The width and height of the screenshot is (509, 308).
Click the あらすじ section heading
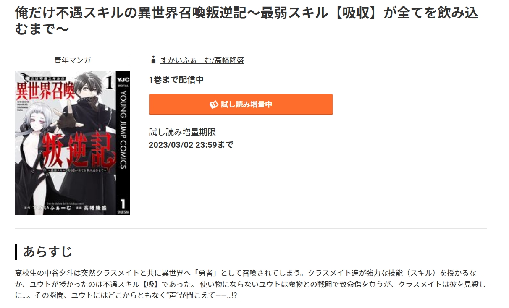pyautogui.click(x=47, y=252)
